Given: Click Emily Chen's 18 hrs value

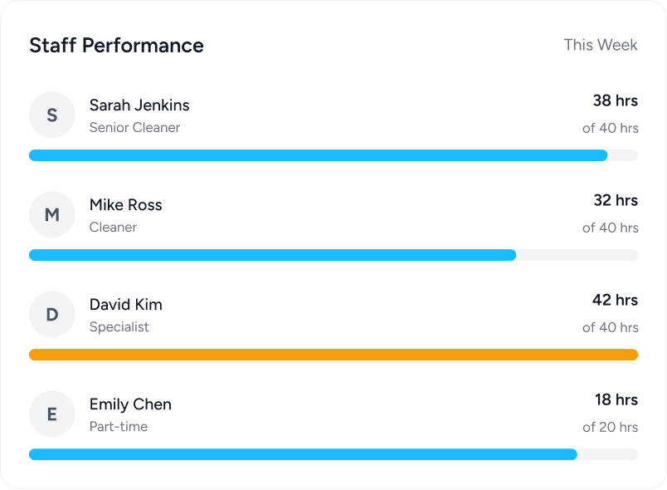Looking at the screenshot, I should point(616,399).
